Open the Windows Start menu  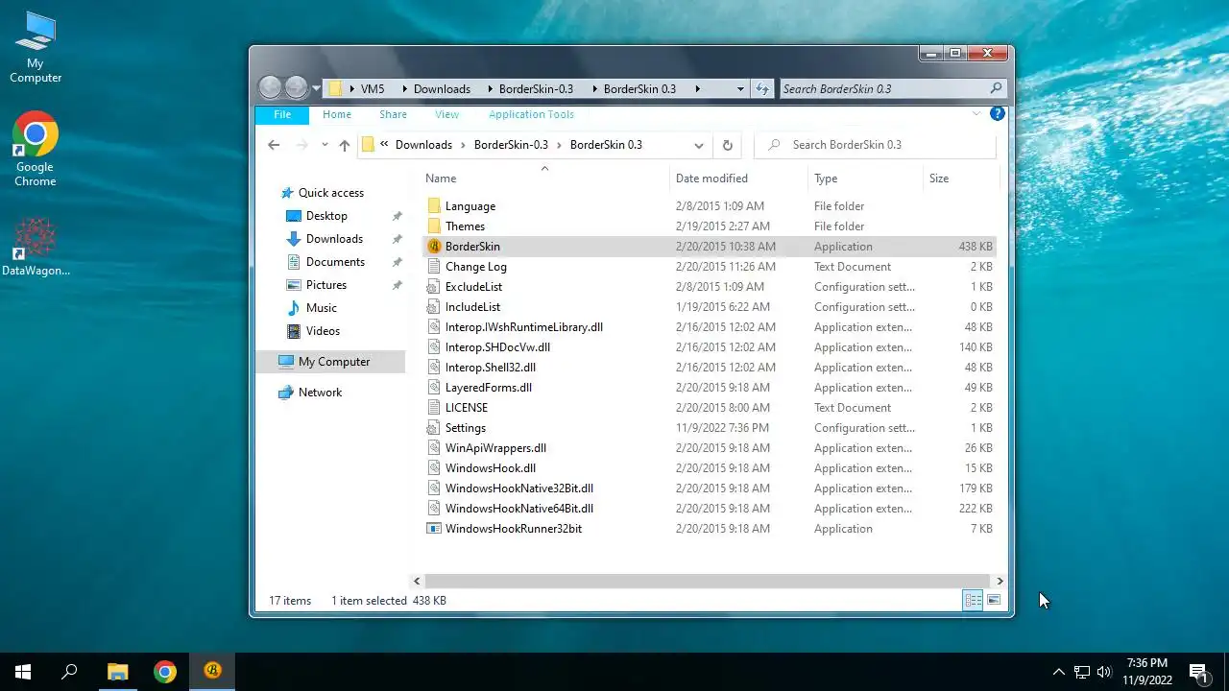click(x=23, y=672)
